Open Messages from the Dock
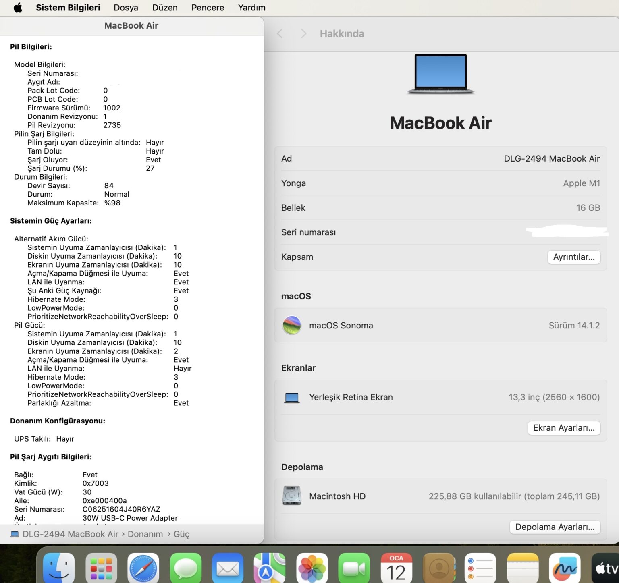Viewport: 619px width, 583px height. (185, 568)
